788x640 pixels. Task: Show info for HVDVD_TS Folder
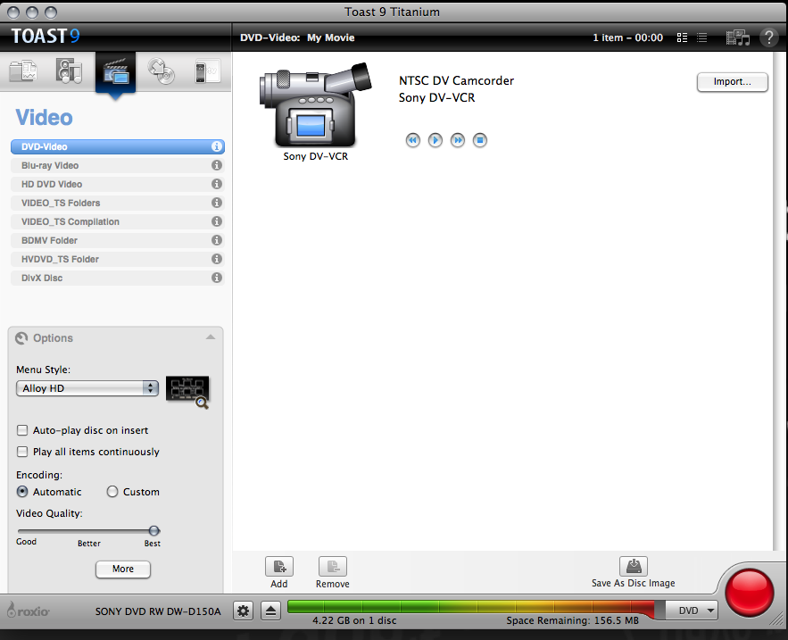click(217, 259)
